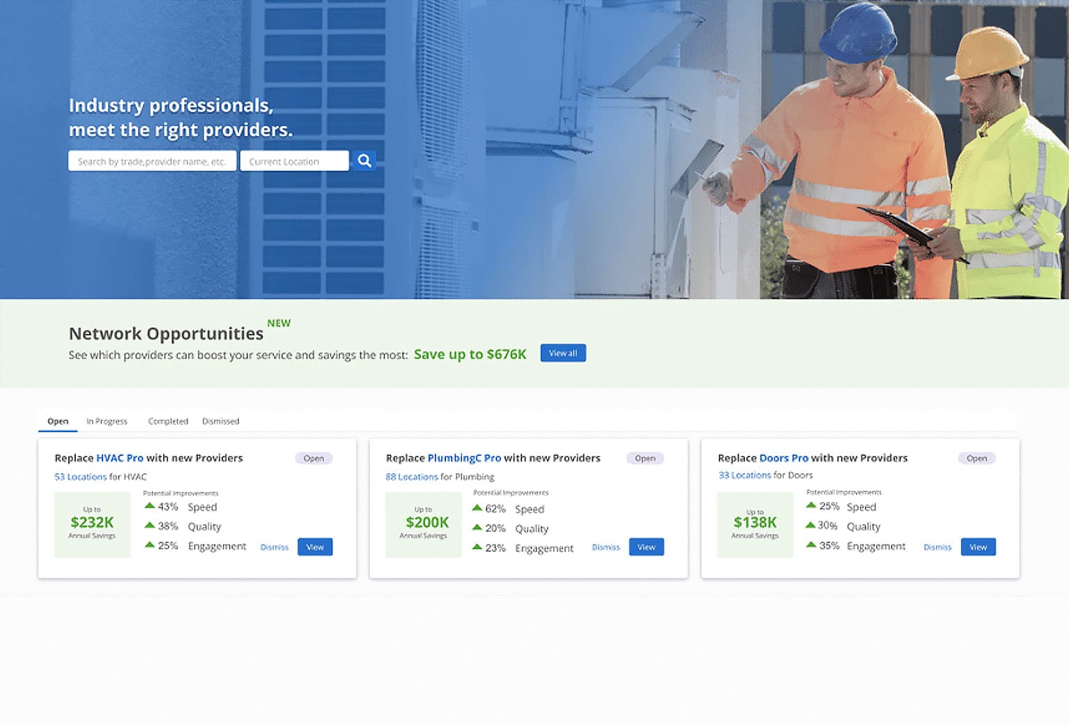Click the 33 Locations link for Doors

[745, 475]
